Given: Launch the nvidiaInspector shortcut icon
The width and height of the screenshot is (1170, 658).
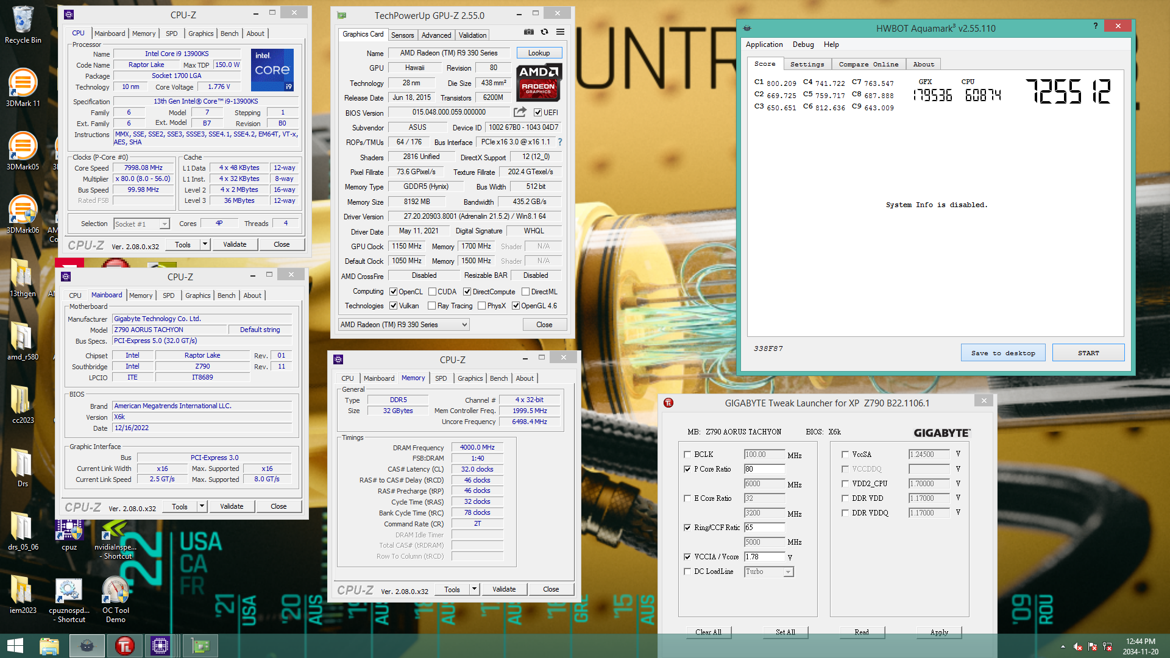Looking at the screenshot, I should tap(115, 539).
